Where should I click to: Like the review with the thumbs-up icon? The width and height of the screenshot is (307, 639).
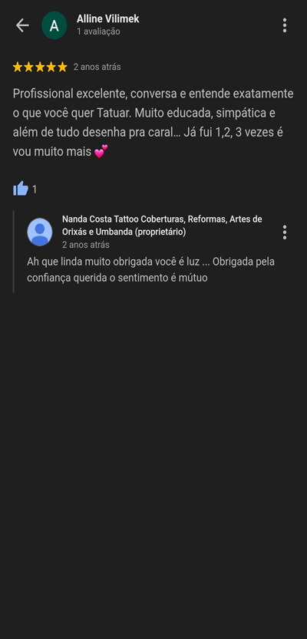click(x=21, y=189)
